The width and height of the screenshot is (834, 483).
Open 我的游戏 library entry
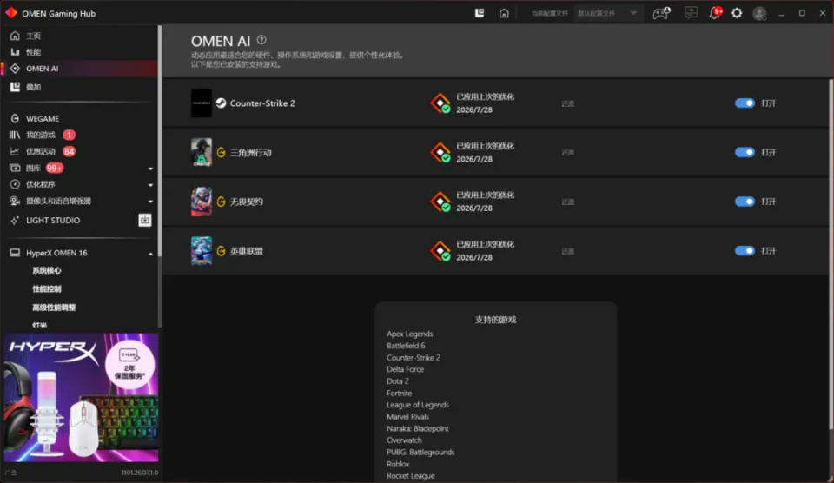coord(41,136)
